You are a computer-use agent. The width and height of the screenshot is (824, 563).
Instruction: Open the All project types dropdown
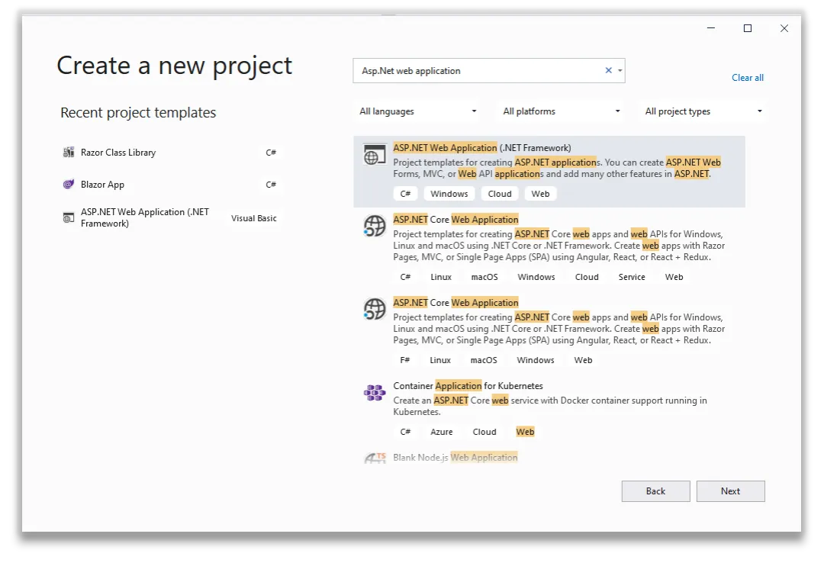click(x=703, y=111)
